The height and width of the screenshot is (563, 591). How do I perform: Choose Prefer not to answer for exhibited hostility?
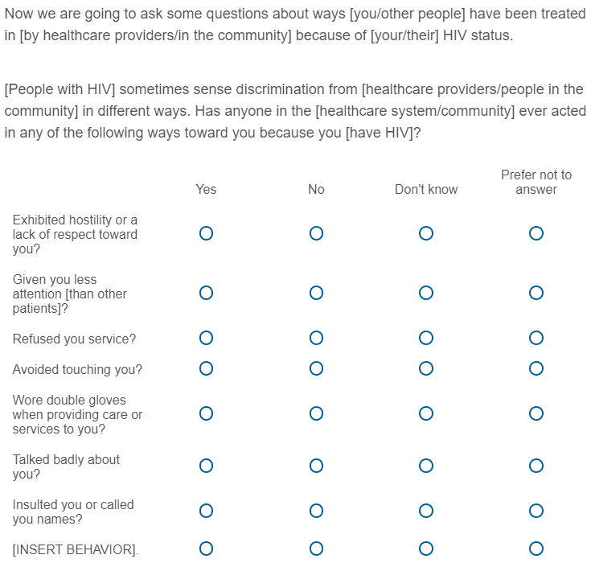click(x=536, y=233)
